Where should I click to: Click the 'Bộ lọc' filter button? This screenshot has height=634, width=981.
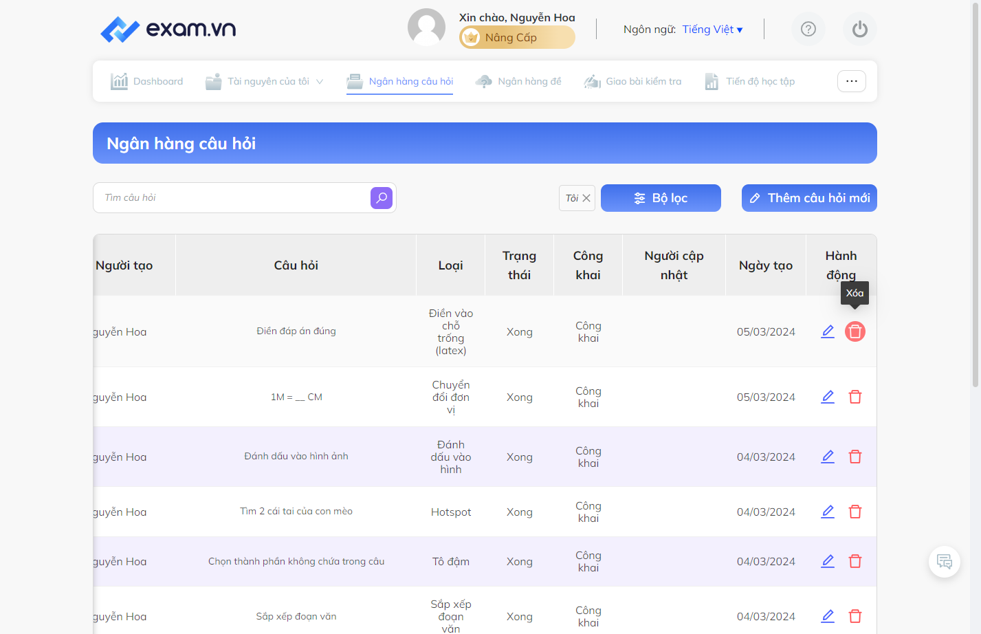661,198
